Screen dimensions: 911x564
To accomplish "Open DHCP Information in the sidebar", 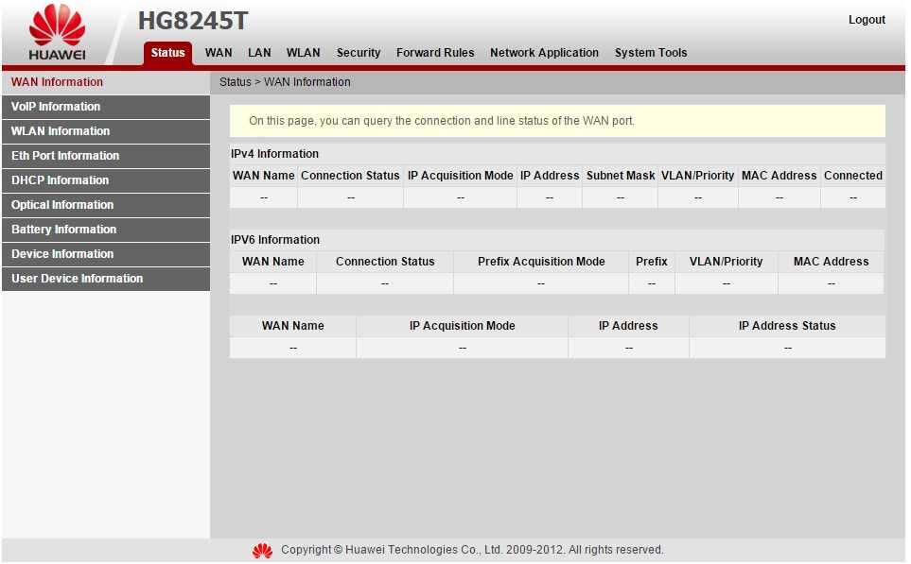I will coord(106,180).
